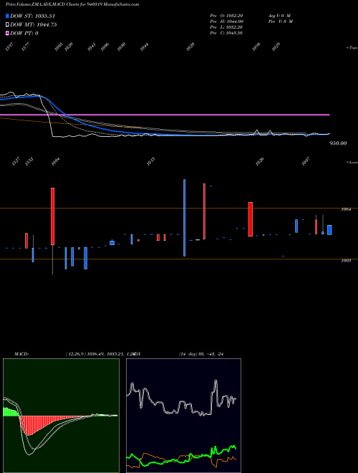358x473 pixels.
Task: Click the wide red candle crossing the 1064 line
Action: [251, 219]
